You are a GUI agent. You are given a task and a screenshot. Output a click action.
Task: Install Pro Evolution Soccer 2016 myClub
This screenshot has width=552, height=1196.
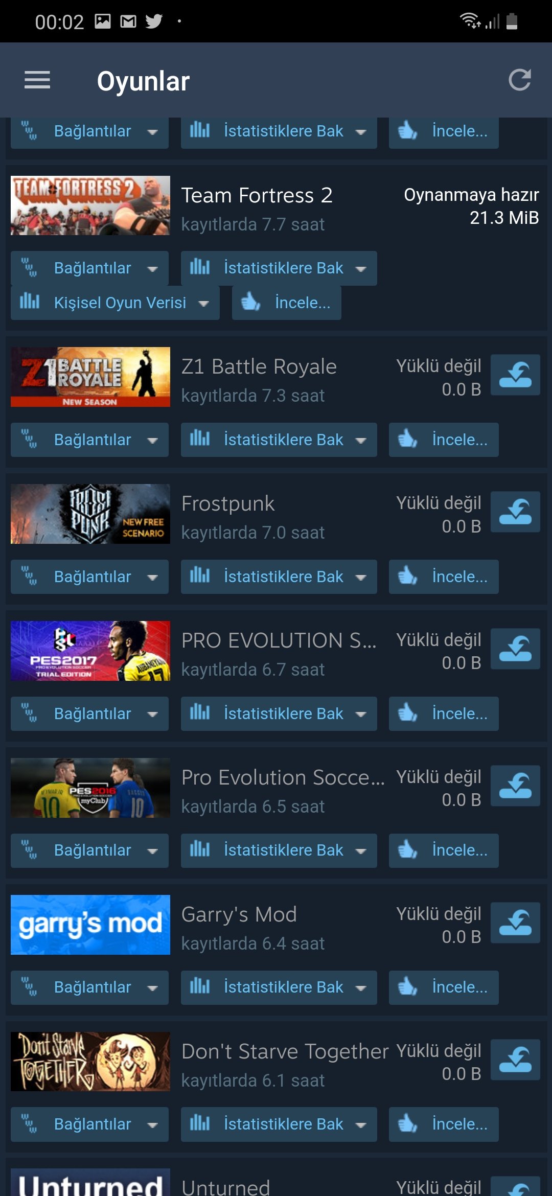pos(515,786)
